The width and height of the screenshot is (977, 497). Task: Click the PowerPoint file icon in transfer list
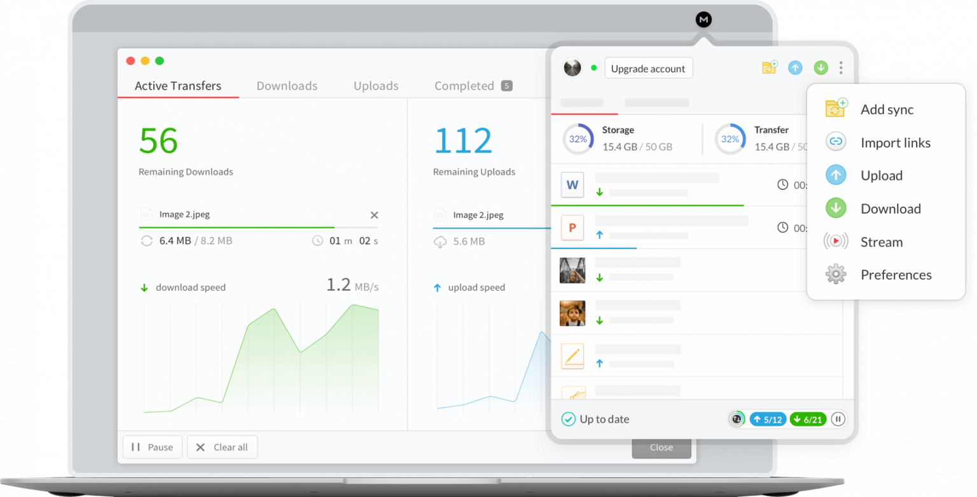pos(572,228)
